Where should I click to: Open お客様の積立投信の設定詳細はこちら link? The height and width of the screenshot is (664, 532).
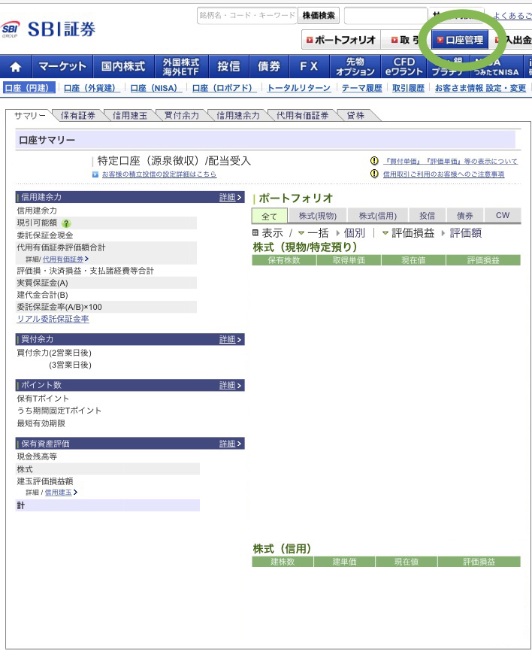(x=159, y=174)
